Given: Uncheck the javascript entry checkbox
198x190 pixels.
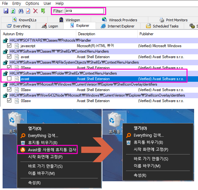Looking at the screenshot, I should click(9, 46).
